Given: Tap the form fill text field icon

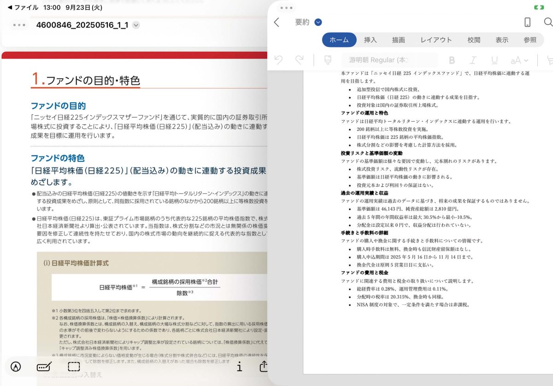Looking at the screenshot, I should click(44, 367).
